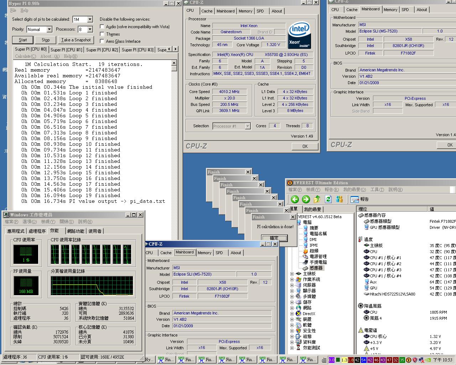Expand 多媒體 node in EVEREST tree
456x365 pixels.
(292, 297)
